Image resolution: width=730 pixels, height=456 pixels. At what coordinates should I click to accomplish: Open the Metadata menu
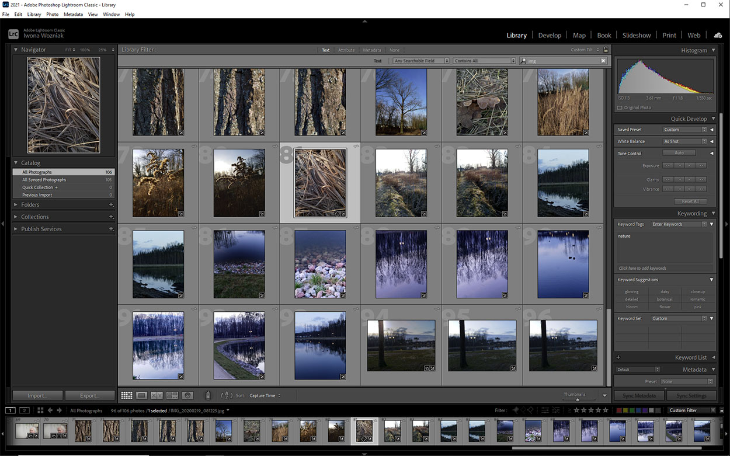pyautogui.click(x=73, y=14)
